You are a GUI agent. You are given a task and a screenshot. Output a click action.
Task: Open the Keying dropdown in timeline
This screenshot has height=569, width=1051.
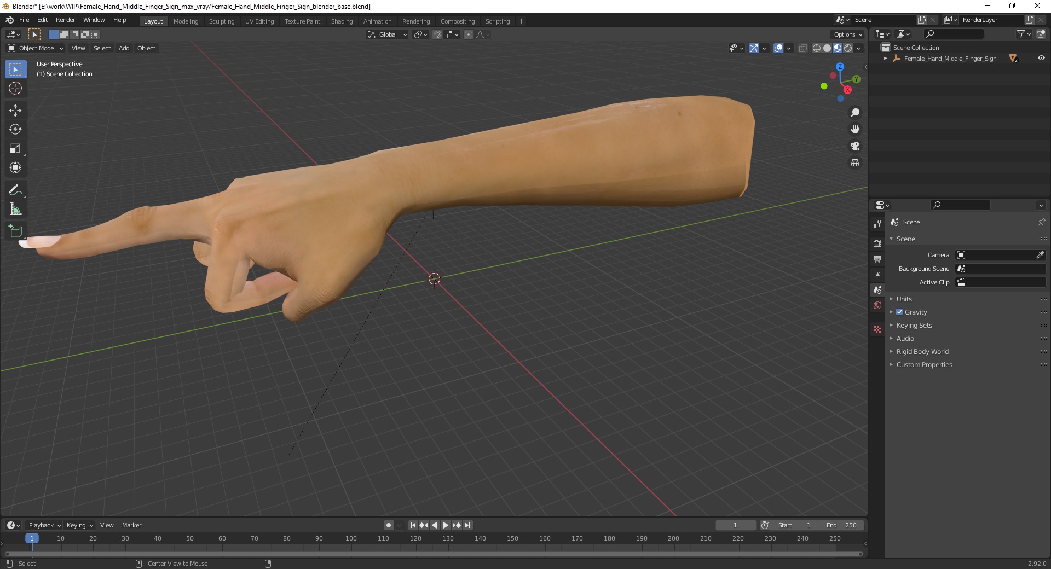[x=79, y=525]
